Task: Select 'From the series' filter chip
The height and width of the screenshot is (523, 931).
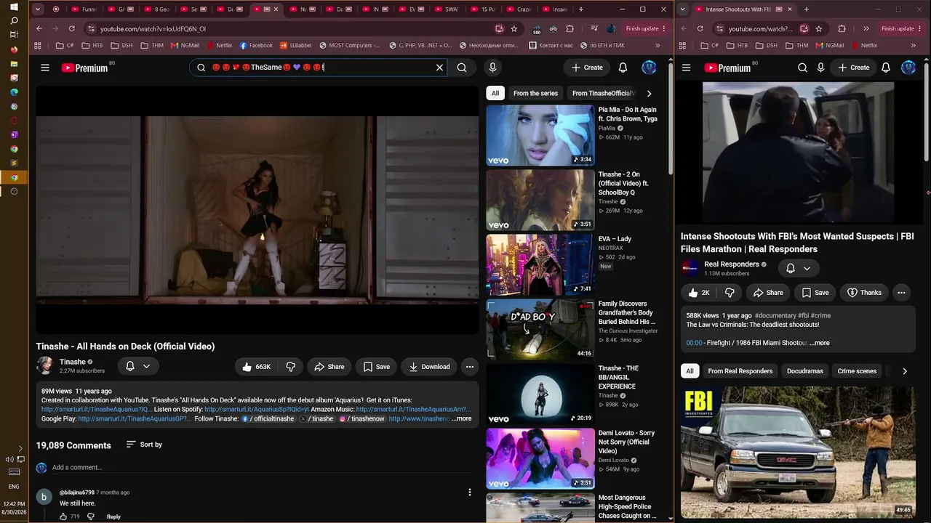Action: pos(535,93)
